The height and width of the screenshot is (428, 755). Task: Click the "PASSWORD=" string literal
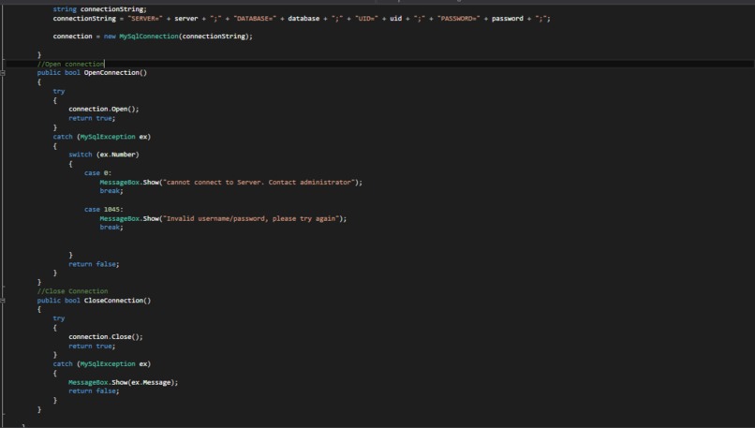click(x=458, y=19)
